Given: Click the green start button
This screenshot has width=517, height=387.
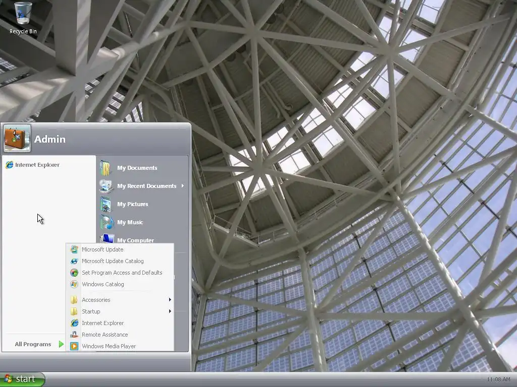Looking at the screenshot, I should 22,379.
